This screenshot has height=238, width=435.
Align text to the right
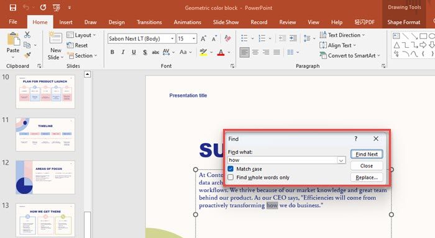(x=266, y=52)
